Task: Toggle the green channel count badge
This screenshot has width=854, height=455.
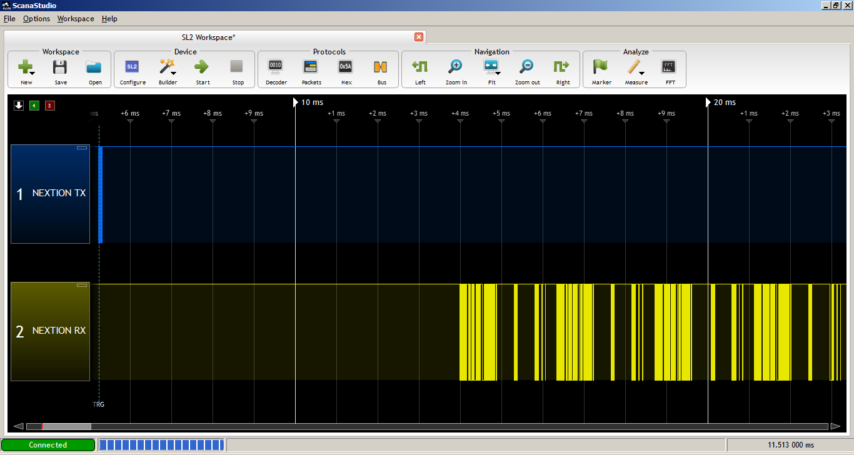Action: [34, 106]
